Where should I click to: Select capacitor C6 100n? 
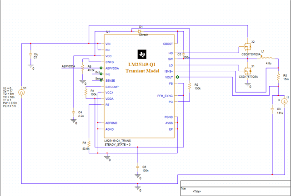tap(137, 167)
